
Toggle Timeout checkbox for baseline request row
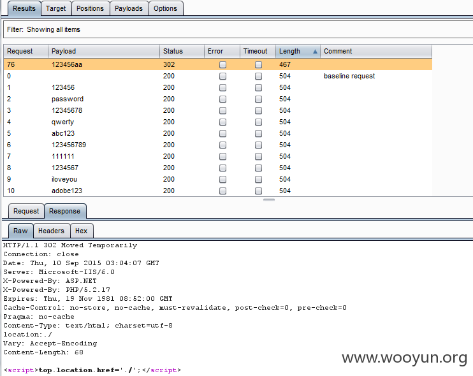(258, 76)
